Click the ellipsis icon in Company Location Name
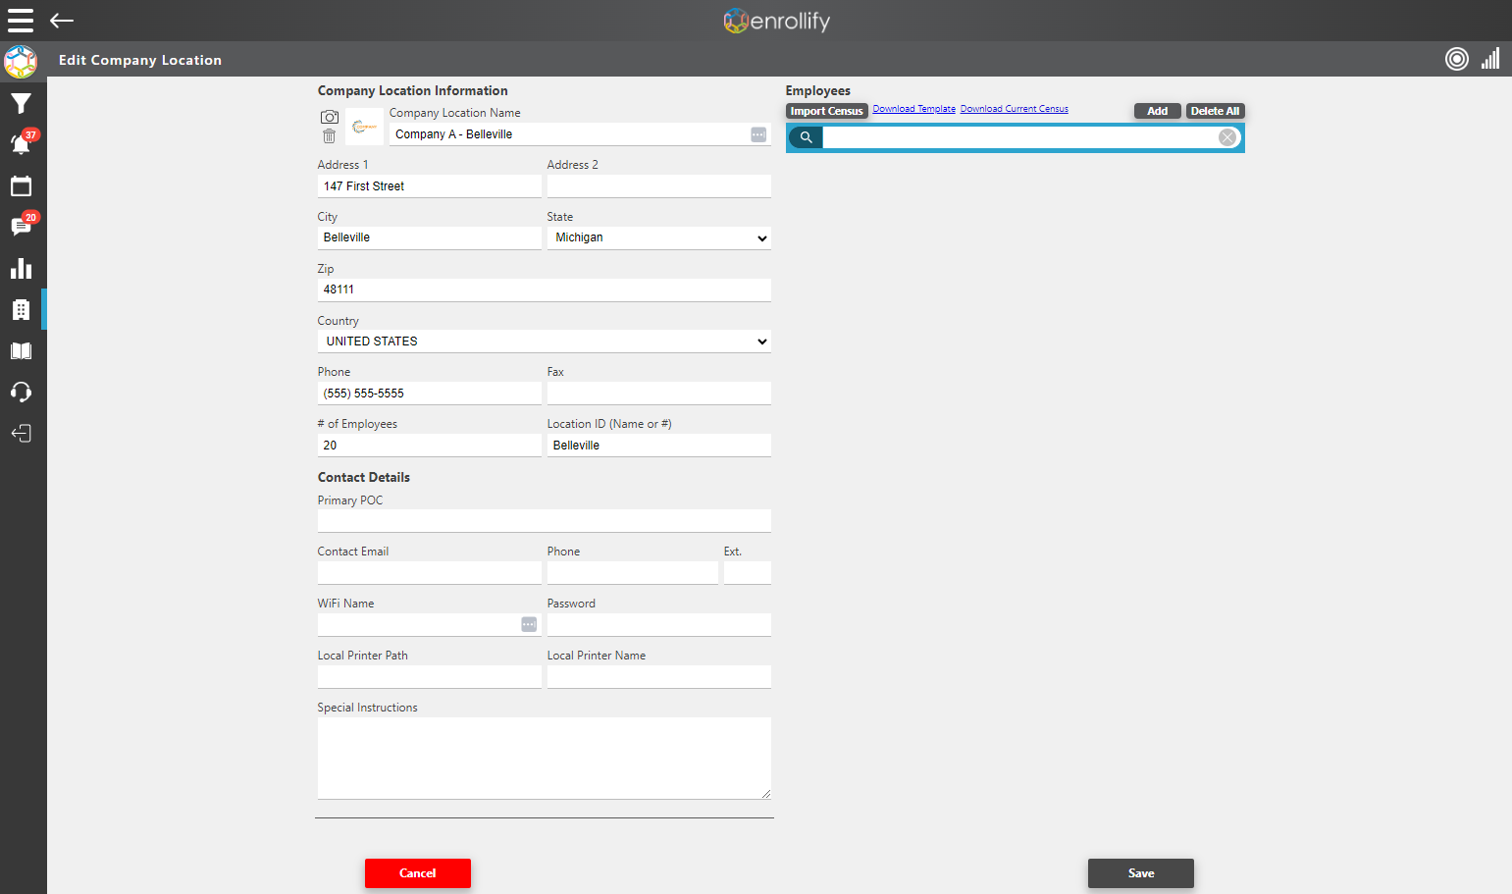 (758, 134)
